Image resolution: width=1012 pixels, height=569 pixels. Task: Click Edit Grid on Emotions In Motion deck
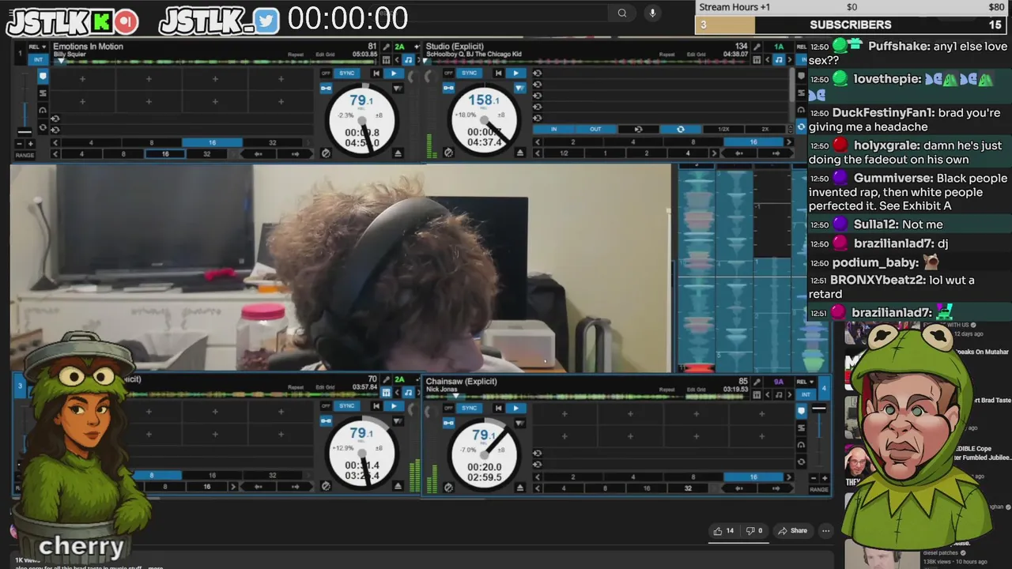(x=325, y=55)
